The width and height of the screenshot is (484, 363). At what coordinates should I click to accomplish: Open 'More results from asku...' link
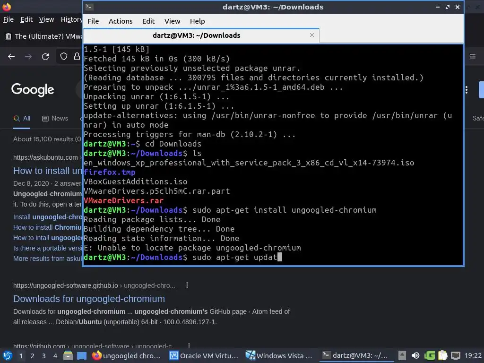coord(48,259)
